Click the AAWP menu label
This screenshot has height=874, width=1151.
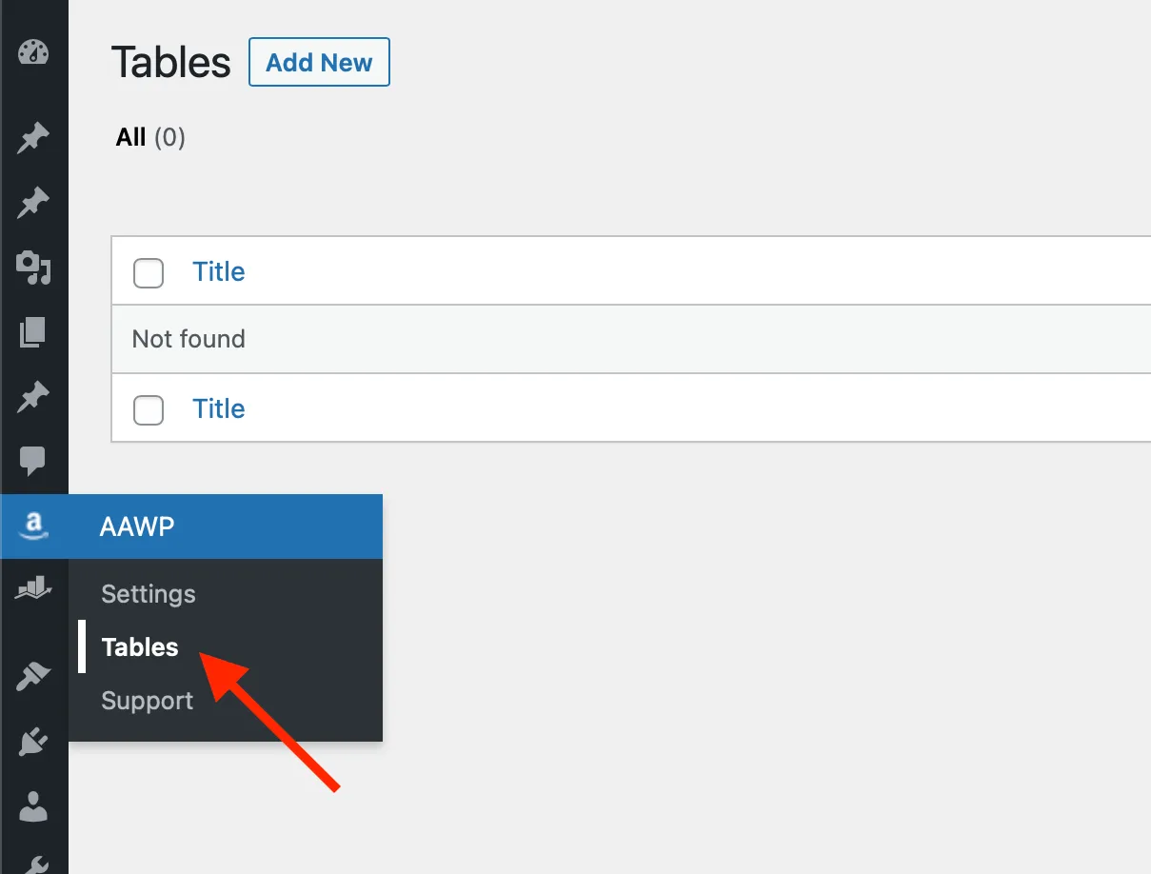(x=137, y=526)
